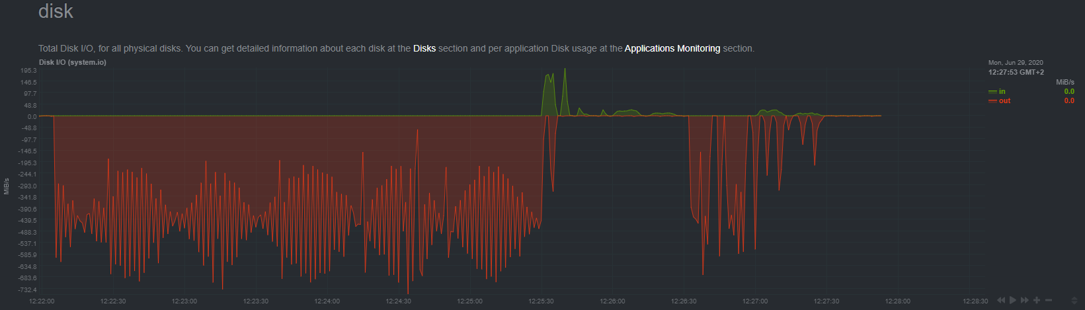Click the chart resize handle at bottom-right
Image resolution: width=1085 pixels, height=310 pixels.
click(x=1074, y=300)
